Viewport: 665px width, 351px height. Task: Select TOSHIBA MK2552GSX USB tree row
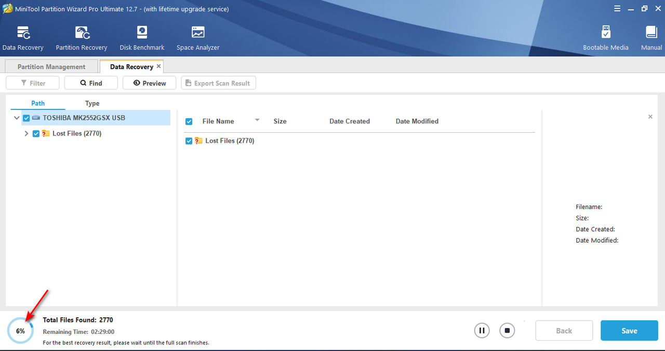point(96,118)
